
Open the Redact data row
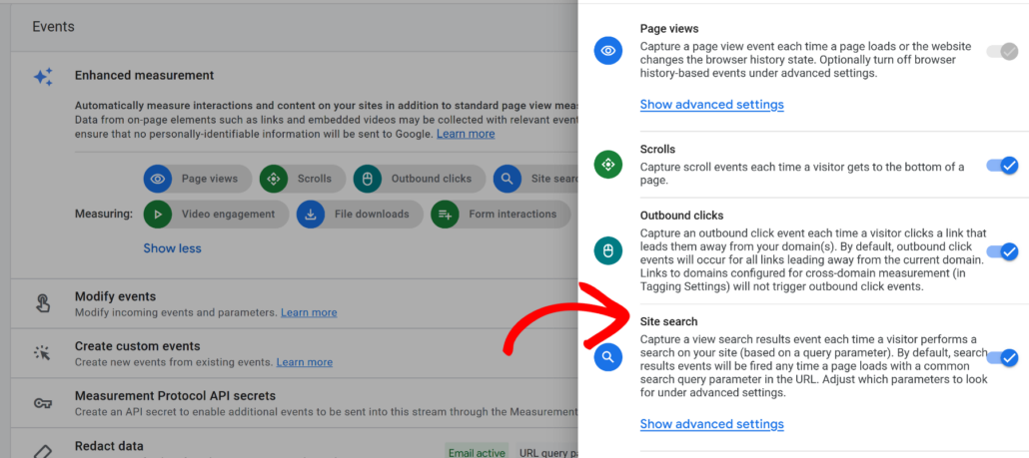pyautogui.click(x=295, y=444)
